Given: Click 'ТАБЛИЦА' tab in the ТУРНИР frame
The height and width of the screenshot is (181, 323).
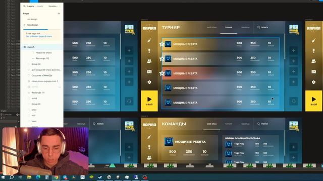Looking at the screenshot, I should pos(245,27).
